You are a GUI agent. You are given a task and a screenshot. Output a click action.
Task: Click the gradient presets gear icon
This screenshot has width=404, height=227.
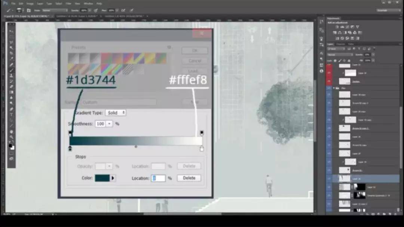click(169, 47)
